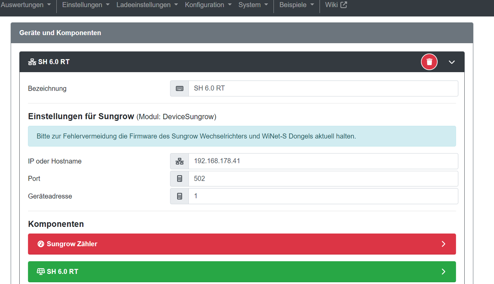Viewport: 494px width, 284px height.
Task: Click the calculator icon beside Geräteadresse
Action: pos(179,196)
